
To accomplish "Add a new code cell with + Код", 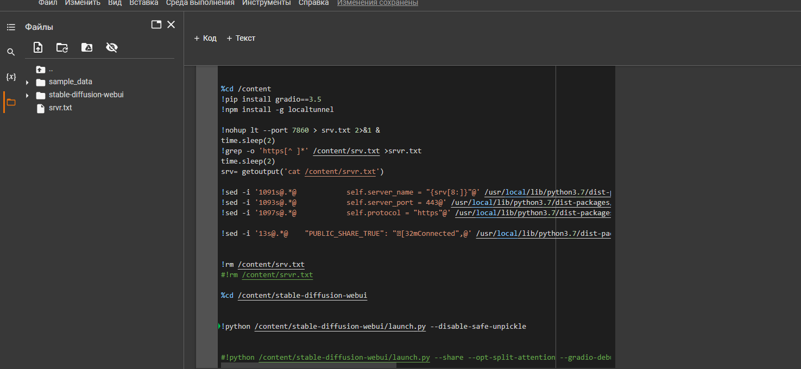I will [x=205, y=38].
